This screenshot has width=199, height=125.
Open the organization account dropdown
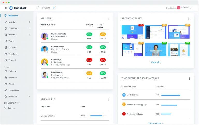(x=191, y=8)
